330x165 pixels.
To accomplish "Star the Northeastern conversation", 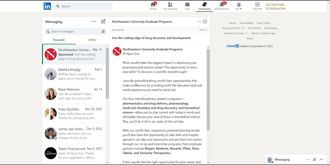I will tap(205, 21).
